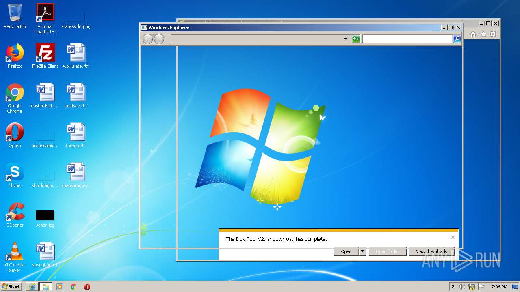Expand the address bar dropdown arrow
520x292 pixels.
pyautogui.click(x=346, y=39)
